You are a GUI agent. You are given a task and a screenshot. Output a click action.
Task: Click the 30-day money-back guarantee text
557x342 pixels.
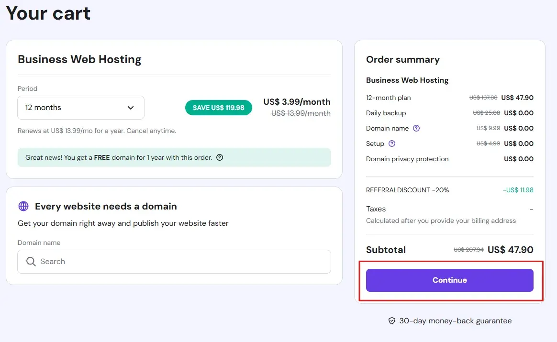(455, 321)
